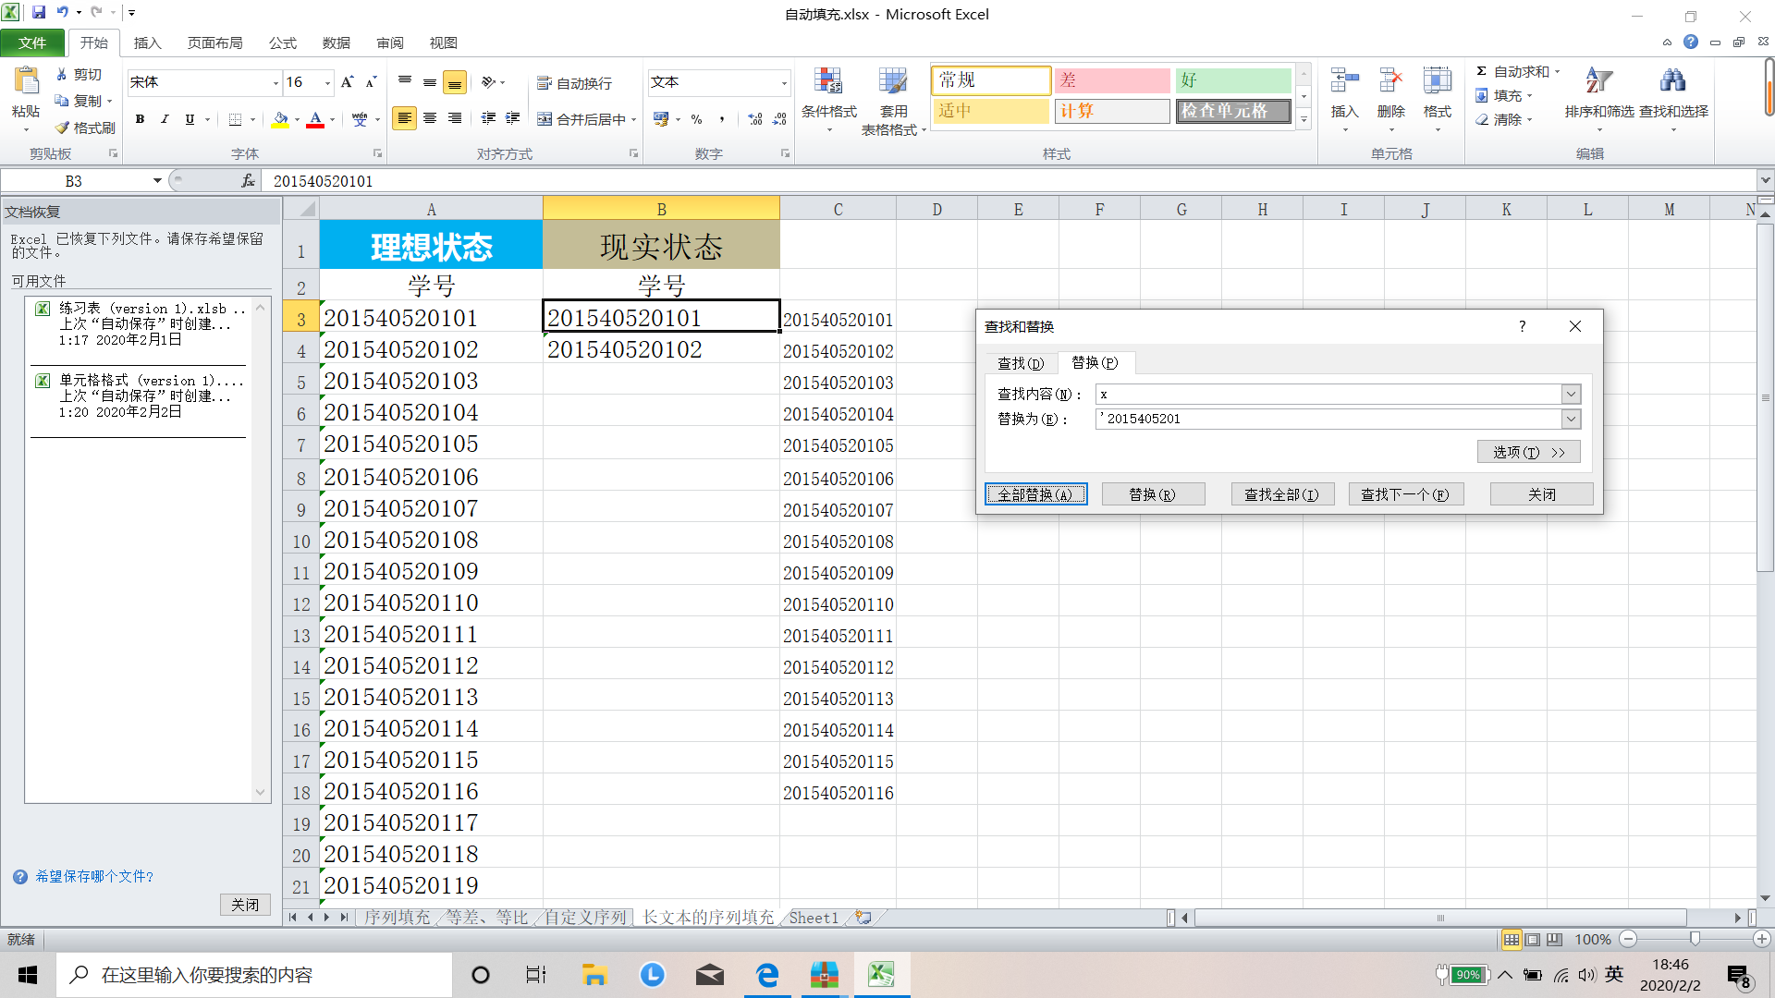Click the 选项 Options button
The image size is (1775, 998).
(1528, 452)
